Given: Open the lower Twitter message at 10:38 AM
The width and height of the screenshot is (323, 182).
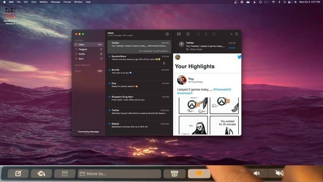Looking at the screenshot, I should coord(139,114).
